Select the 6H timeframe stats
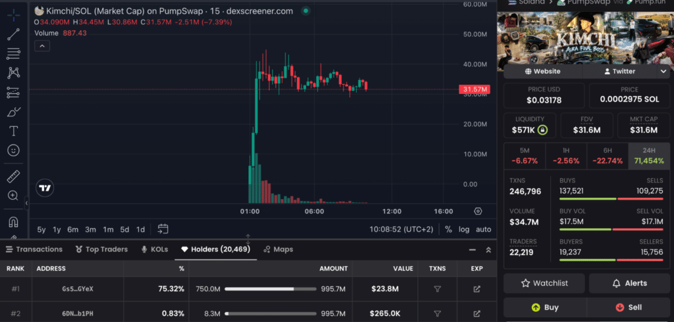The width and height of the screenshot is (674, 322). (608, 156)
